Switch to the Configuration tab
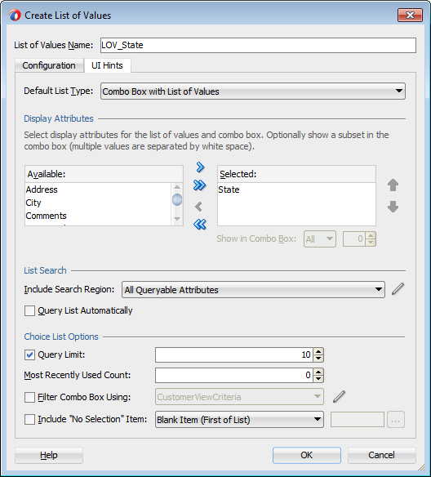 pyautogui.click(x=49, y=65)
